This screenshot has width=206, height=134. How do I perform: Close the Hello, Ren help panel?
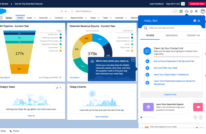click(x=199, y=21)
